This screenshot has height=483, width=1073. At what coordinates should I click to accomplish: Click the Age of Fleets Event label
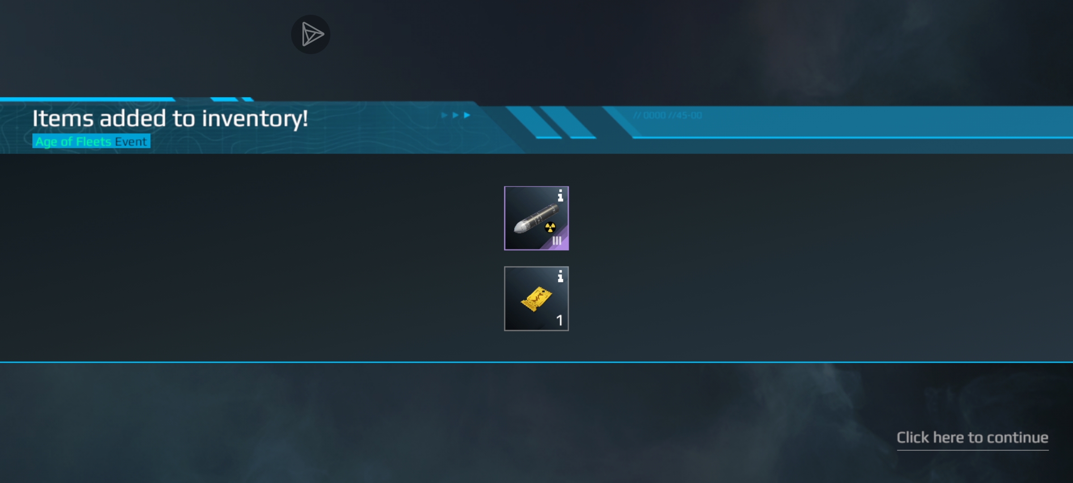(91, 141)
